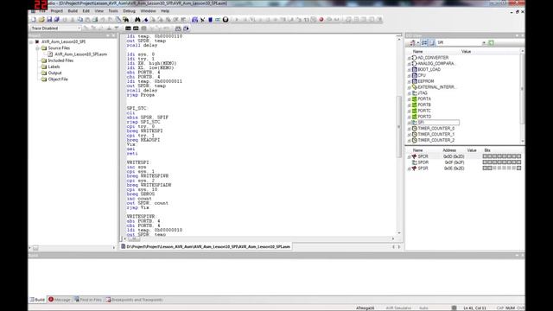Screen dimensions: 553x311
Task: Toggle the second bit box of SPSR
Action: (x=490, y=168)
